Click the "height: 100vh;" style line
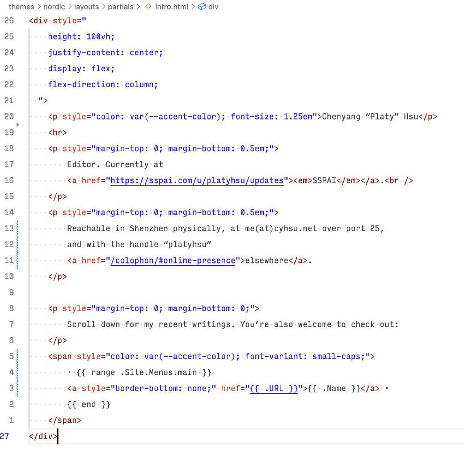The width and height of the screenshot is (464, 450). [81, 37]
